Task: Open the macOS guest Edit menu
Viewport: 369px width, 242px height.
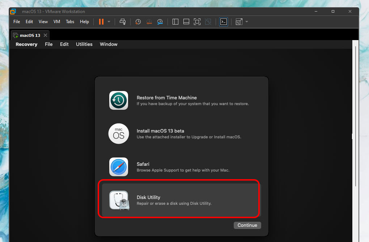Action: (x=64, y=44)
